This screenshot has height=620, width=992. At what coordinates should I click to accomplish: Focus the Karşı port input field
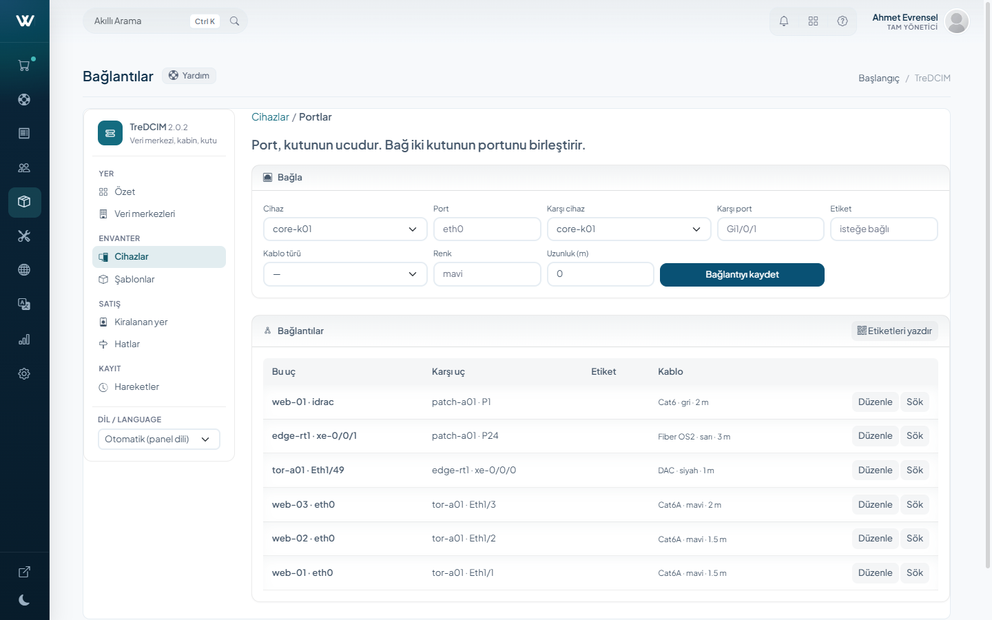point(771,229)
